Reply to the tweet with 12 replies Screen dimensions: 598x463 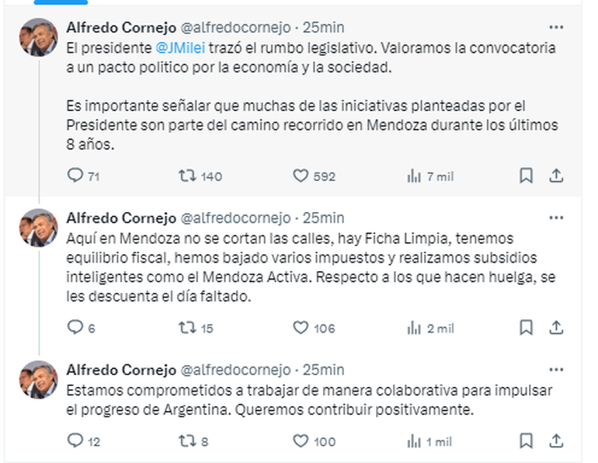[x=75, y=441]
